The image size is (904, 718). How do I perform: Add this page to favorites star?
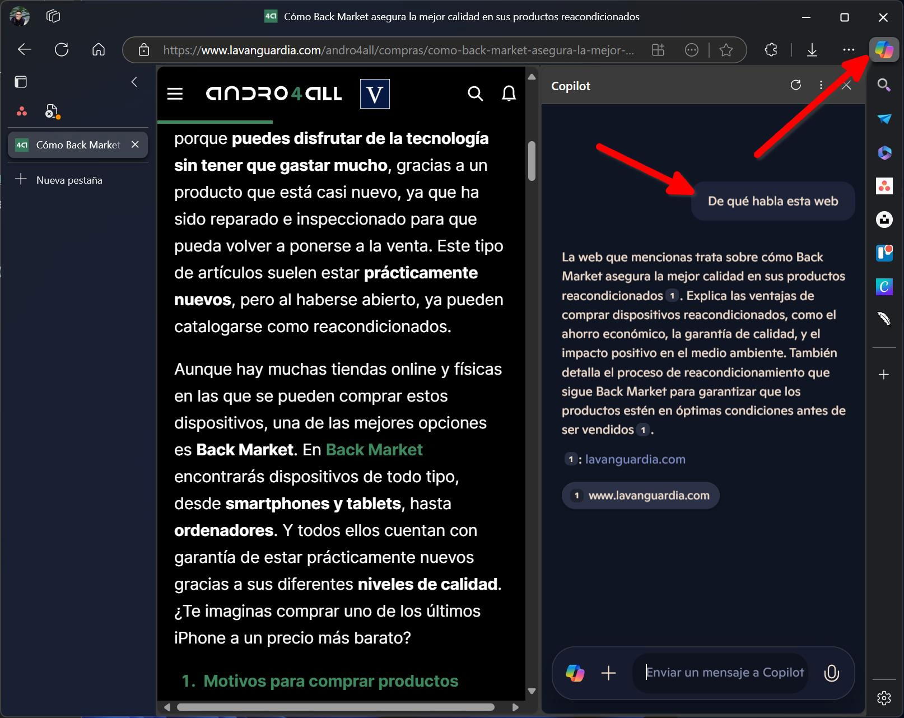click(726, 50)
